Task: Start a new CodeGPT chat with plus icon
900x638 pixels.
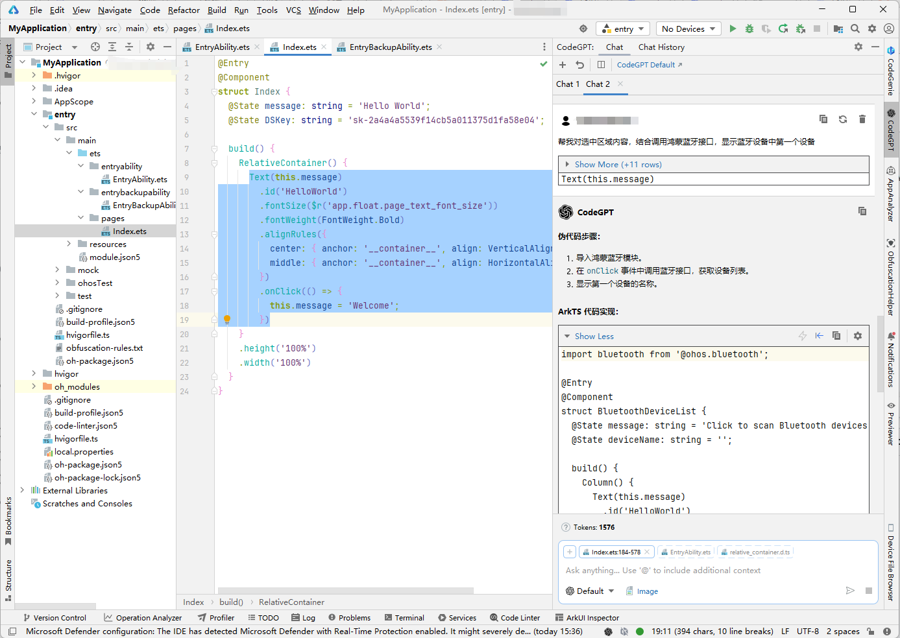Action: point(563,65)
